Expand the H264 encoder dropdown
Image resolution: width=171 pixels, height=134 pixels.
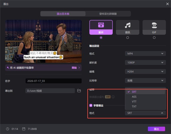coord(145,72)
